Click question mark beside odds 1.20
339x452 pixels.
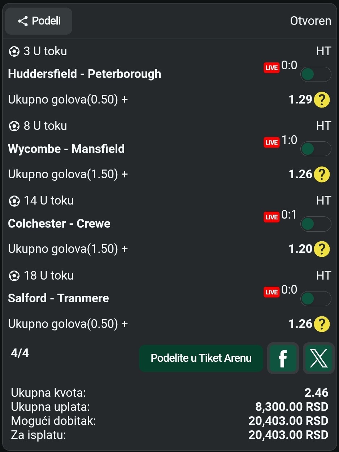pyautogui.click(x=322, y=249)
